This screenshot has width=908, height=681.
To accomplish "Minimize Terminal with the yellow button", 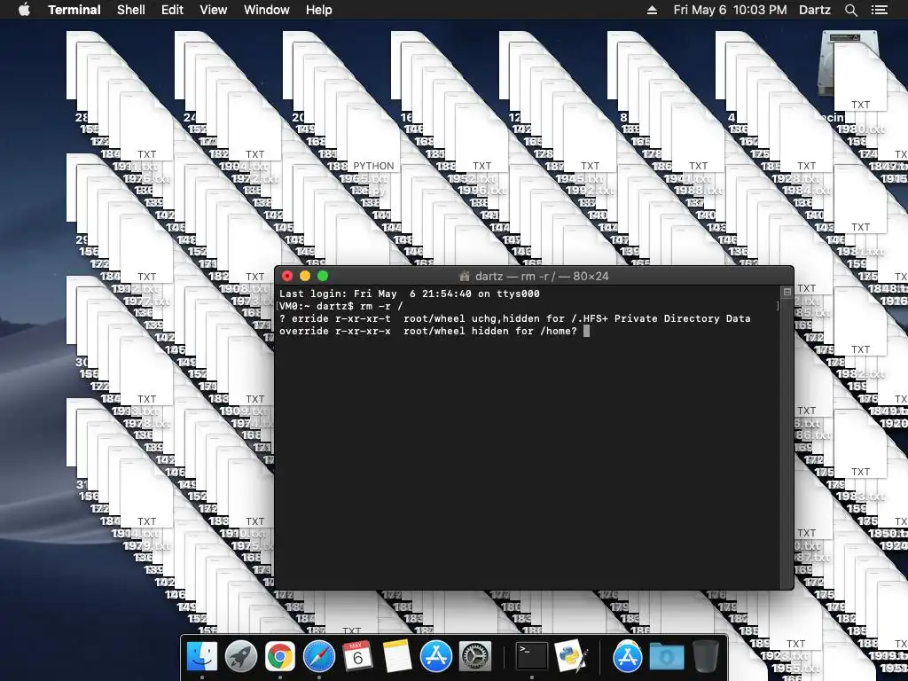I will click(x=305, y=277).
